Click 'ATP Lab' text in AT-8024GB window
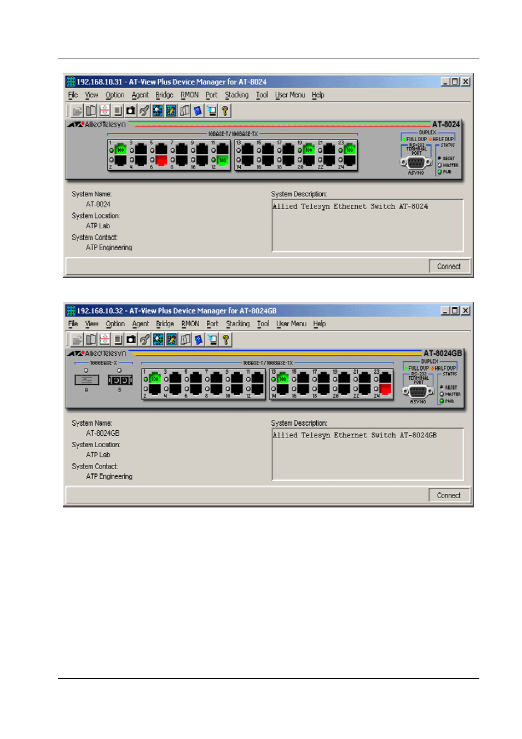 [x=98, y=455]
